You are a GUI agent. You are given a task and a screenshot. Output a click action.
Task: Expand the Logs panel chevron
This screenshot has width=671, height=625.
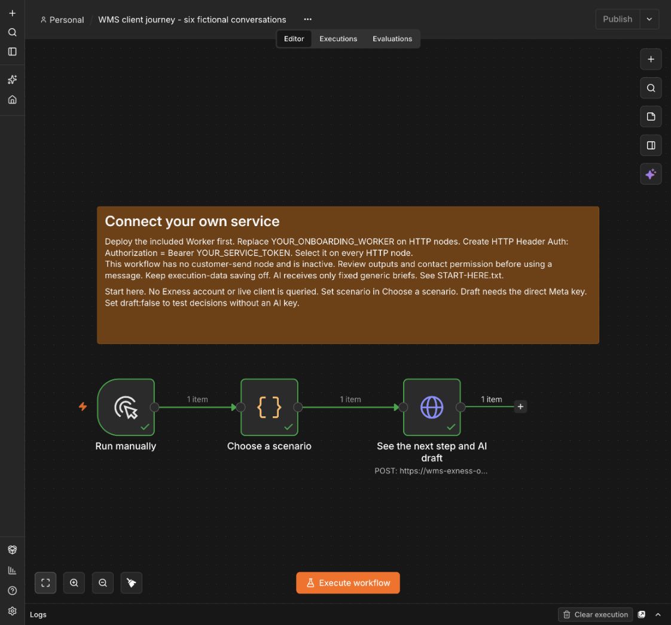(658, 614)
